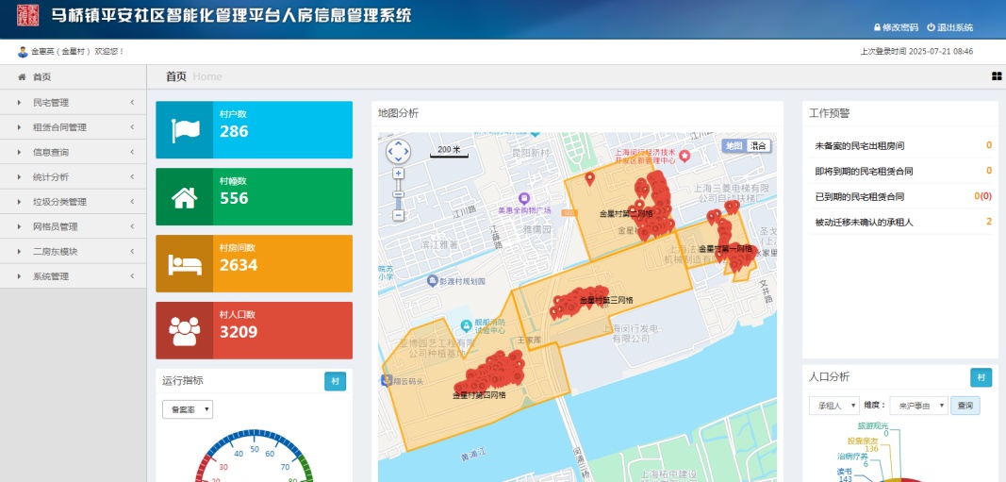Click the home icon beside 首页 in sidebar

[22, 77]
